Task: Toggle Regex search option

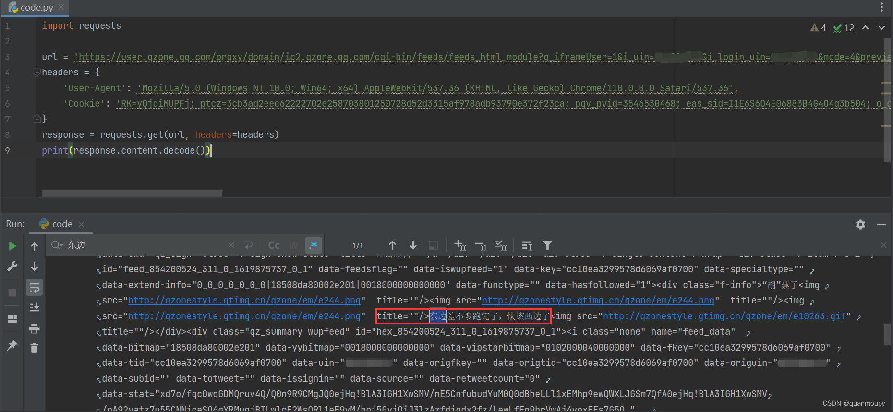Action: point(314,245)
